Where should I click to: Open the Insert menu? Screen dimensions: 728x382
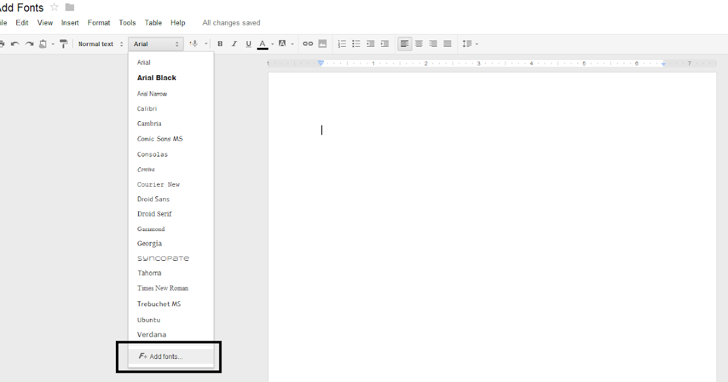[x=70, y=22]
